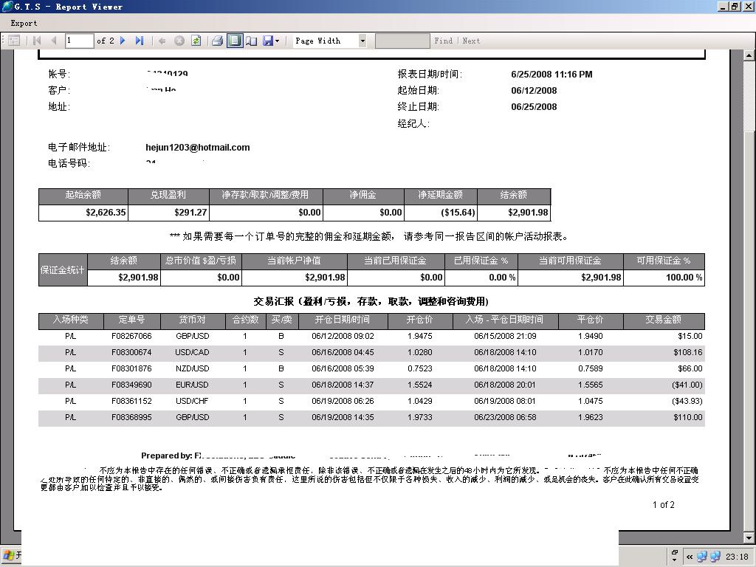This screenshot has height=567, width=756.
Task: Click the Next search result link
Action: point(471,41)
